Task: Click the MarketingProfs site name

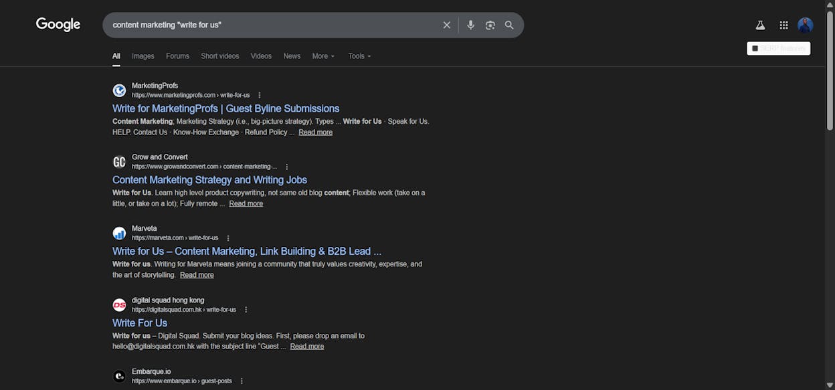Action: point(155,86)
